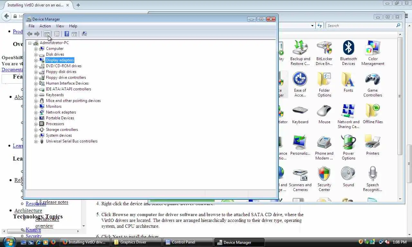Open a new browser tab with plus button
The image size is (412, 247).
tap(78, 5)
